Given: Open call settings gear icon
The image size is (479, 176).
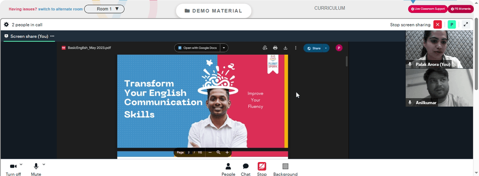Looking at the screenshot, I should pos(6,24).
